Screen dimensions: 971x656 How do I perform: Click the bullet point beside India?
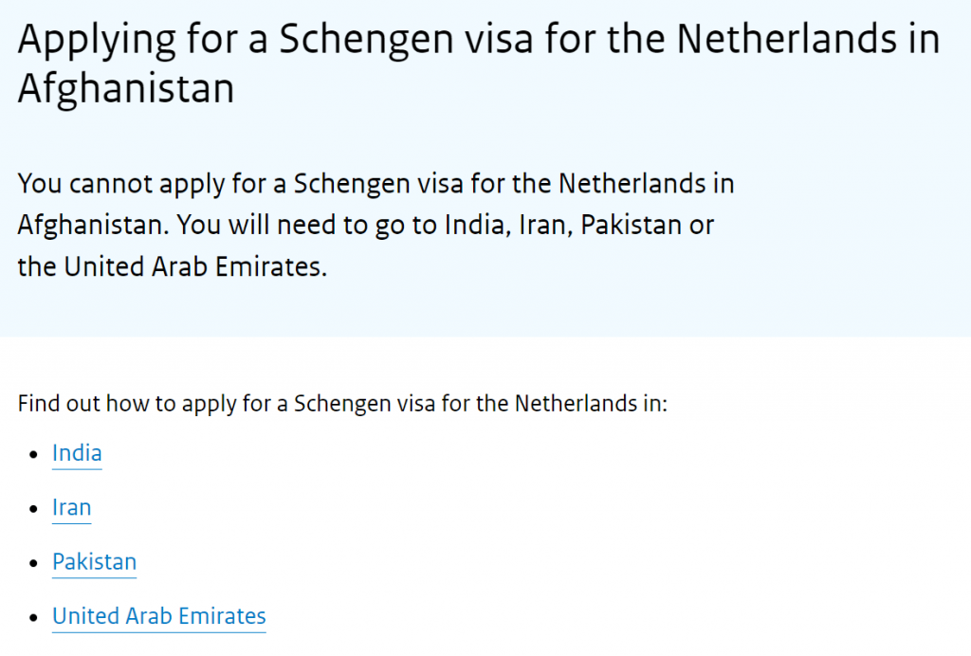click(35, 453)
